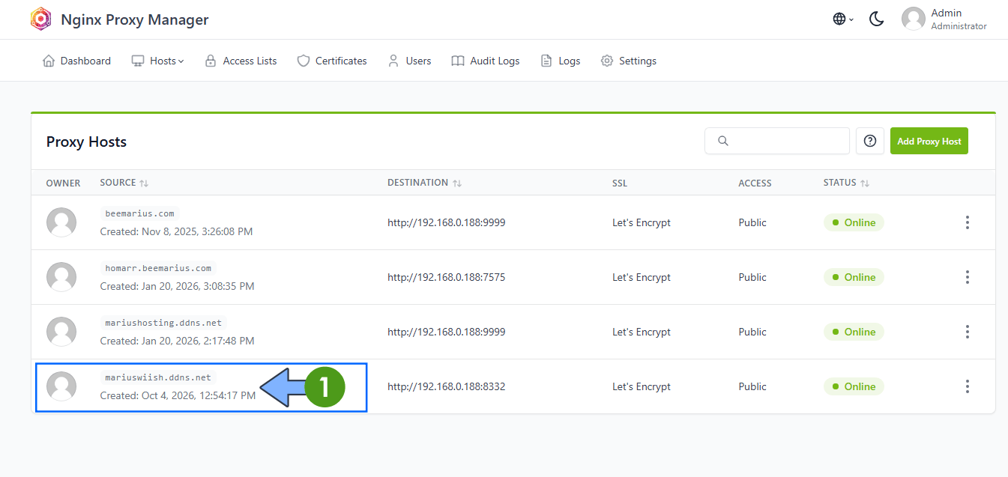Click Online status badge for mariushosting.ddns.net
1008x477 pixels.
[x=854, y=332]
